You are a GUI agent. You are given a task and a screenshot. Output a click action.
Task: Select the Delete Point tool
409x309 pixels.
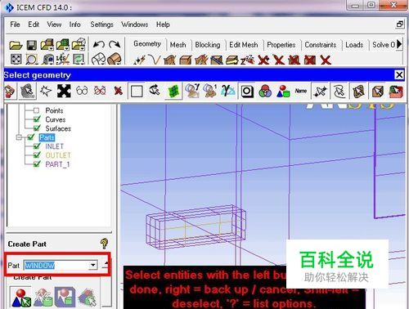point(263,60)
